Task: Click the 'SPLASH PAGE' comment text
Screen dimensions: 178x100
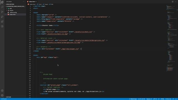Action: click(48, 74)
